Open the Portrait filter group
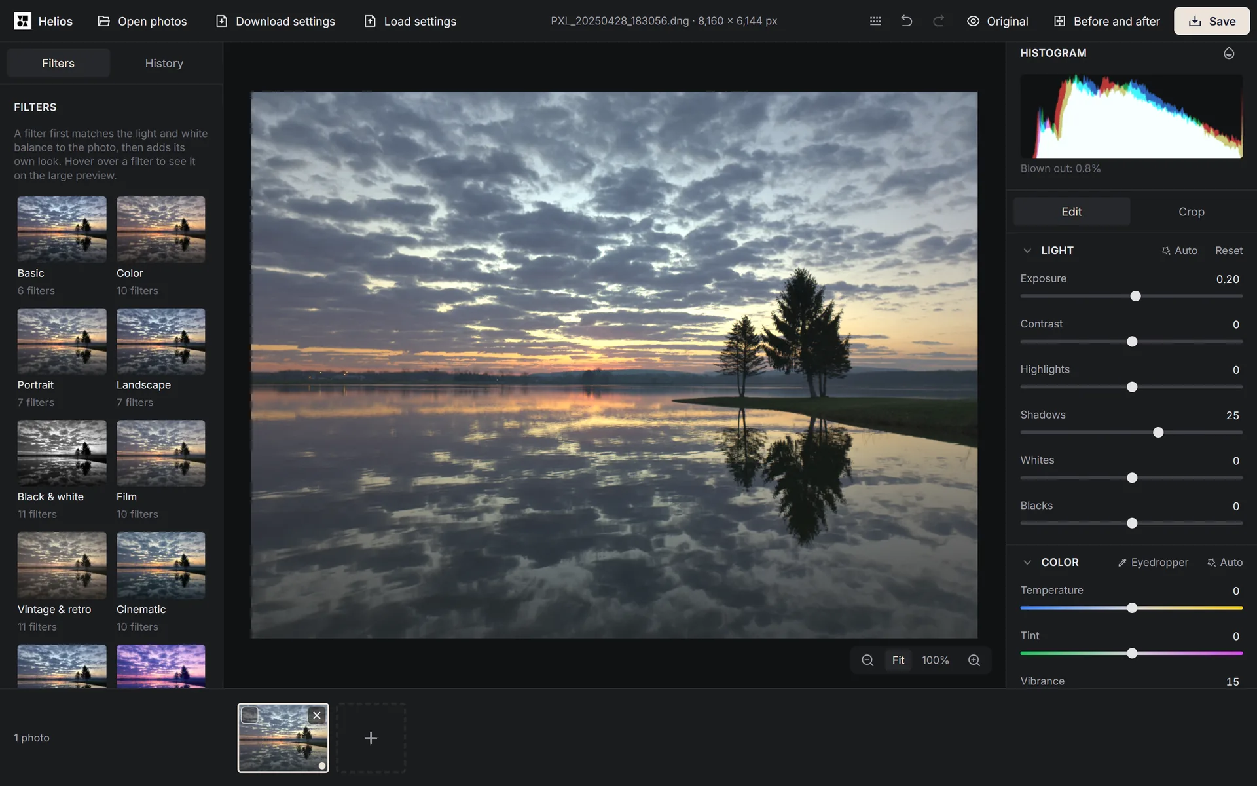This screenshot has width=1257, height=786. (x=62, y=358)
